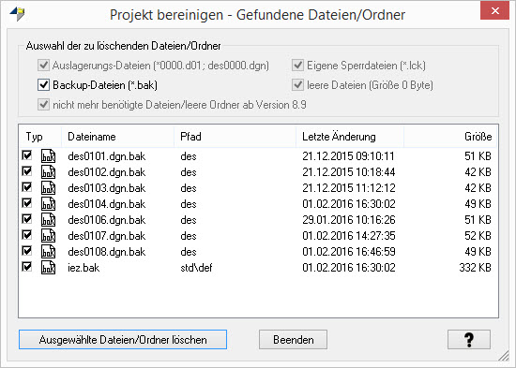
Task: Select the des0104.dgn.bak file name
Action: pyautogui.click(x=107, y=204)
